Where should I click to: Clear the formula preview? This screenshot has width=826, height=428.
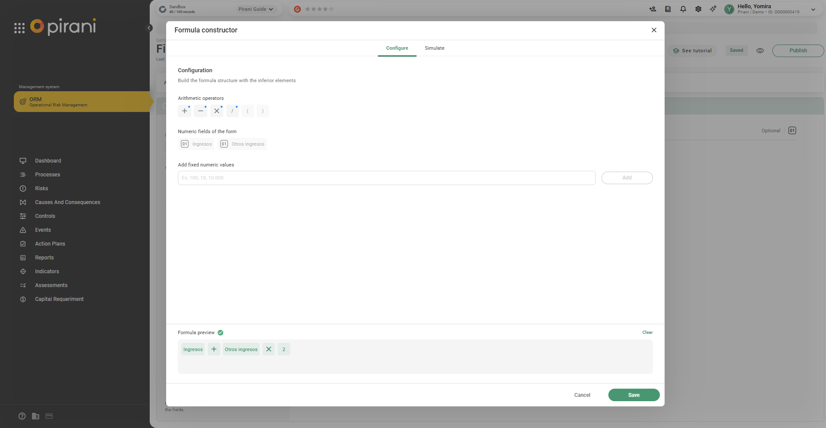(x=647, y=332)
